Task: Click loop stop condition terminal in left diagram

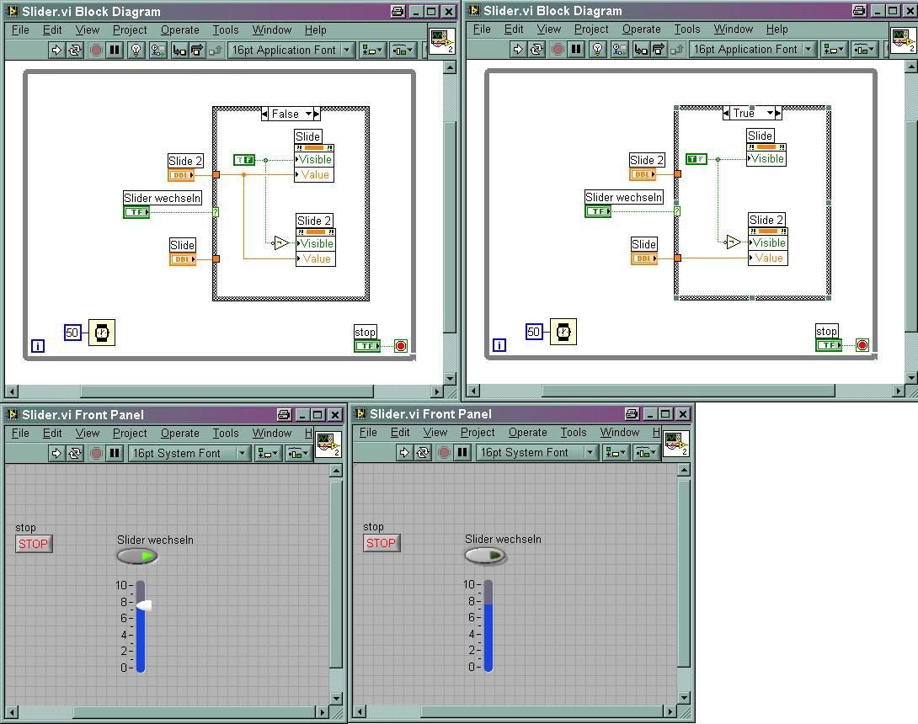Action: point(401,346)
